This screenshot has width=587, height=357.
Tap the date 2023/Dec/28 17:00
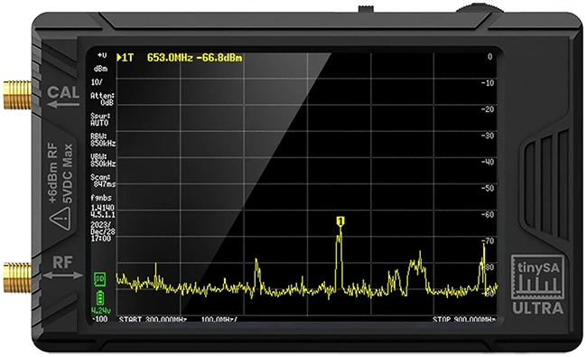[x=103, y=231]
